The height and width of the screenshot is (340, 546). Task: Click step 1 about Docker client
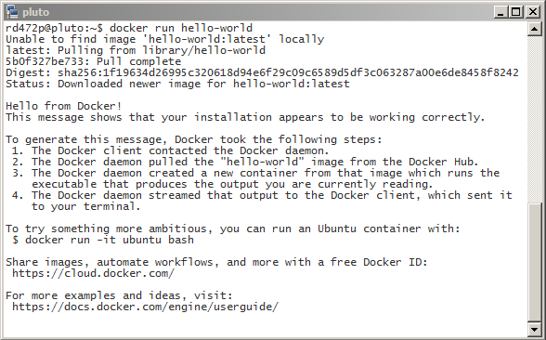[170, 150]
